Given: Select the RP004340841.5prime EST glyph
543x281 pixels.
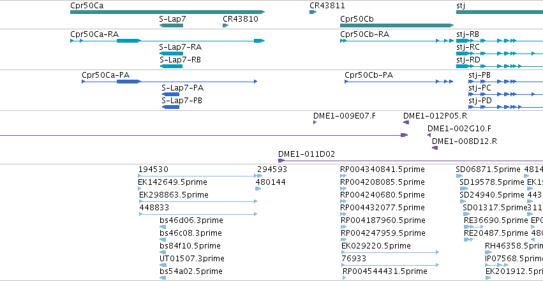Looking at the screenshot, I should point(343,176).
